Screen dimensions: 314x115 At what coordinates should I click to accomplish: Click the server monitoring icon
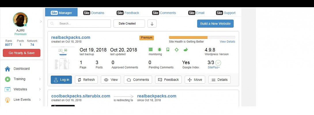pyautogui.click(x=151, y=49)
